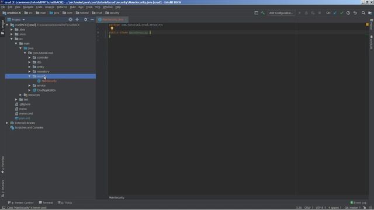Screen dimensions: 374x210
Task: Open the Refactor menu
Action: (x=62, y=7)
